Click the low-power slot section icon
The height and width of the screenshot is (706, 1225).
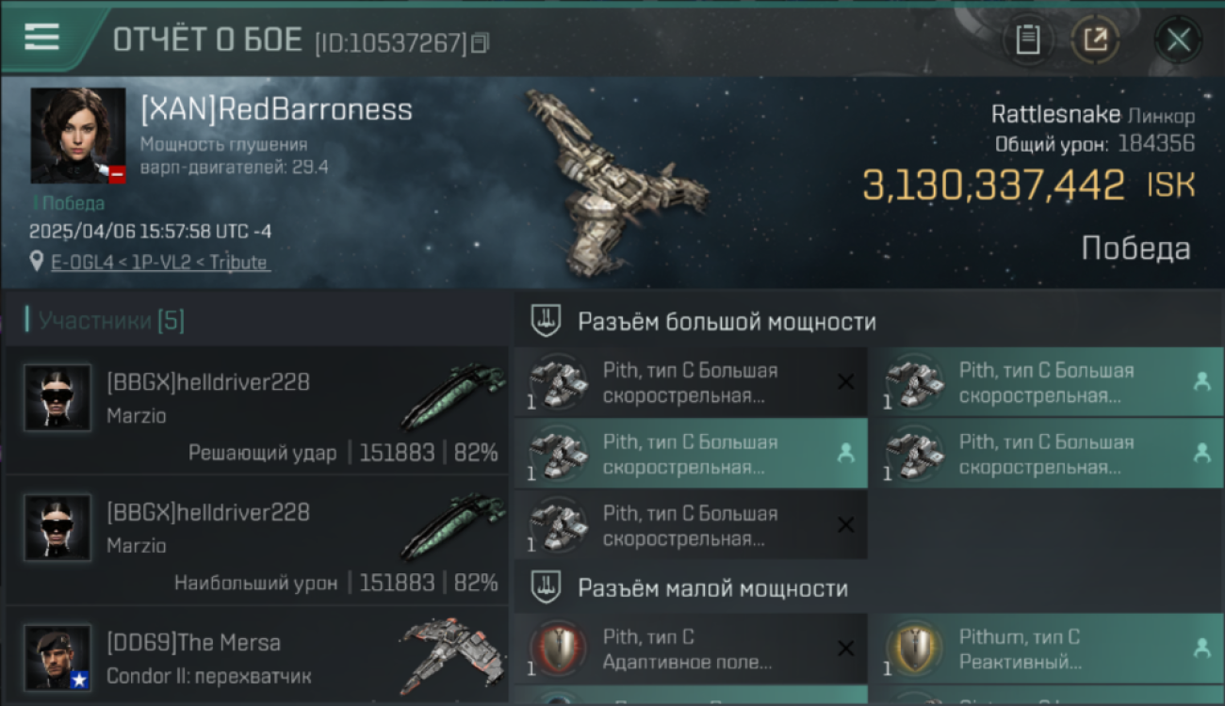(547, 588)
